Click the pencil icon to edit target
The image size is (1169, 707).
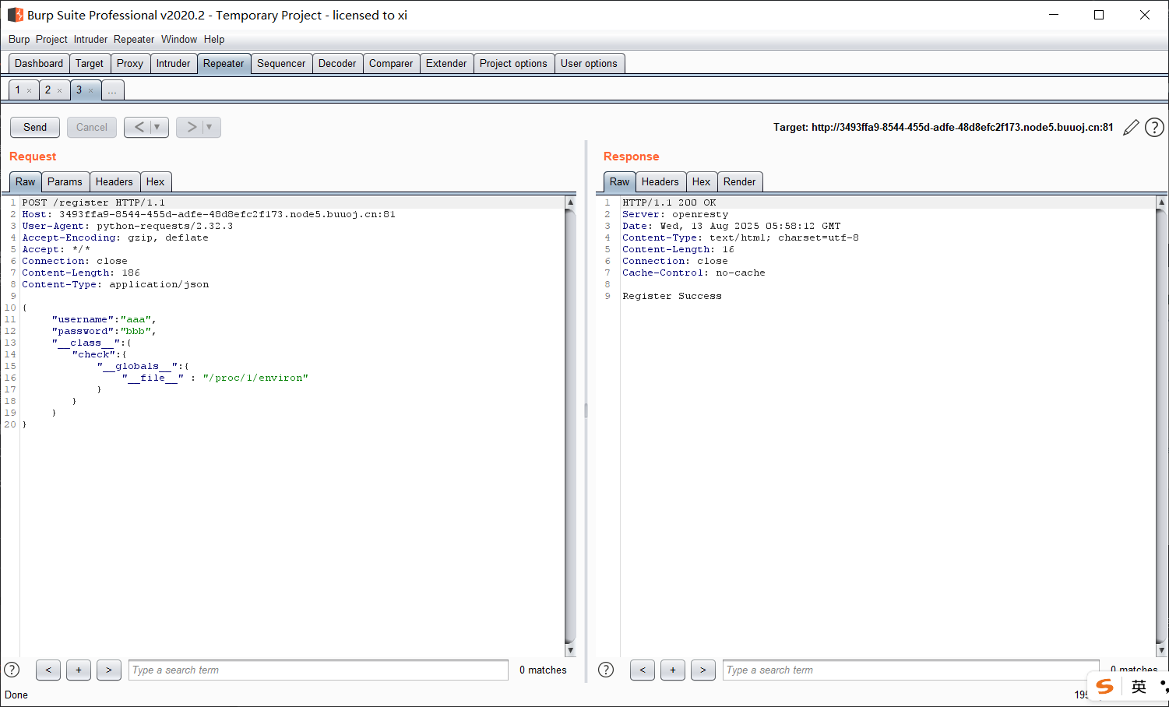tap(1132, 128)
